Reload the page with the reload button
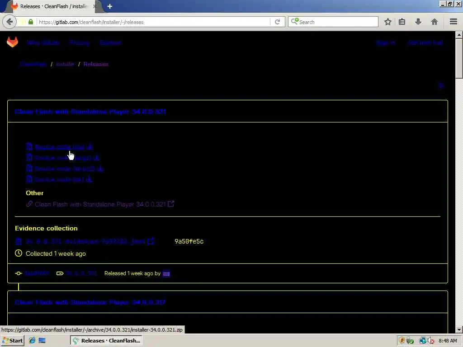This screenshot has width=463, height=347. 277,22
